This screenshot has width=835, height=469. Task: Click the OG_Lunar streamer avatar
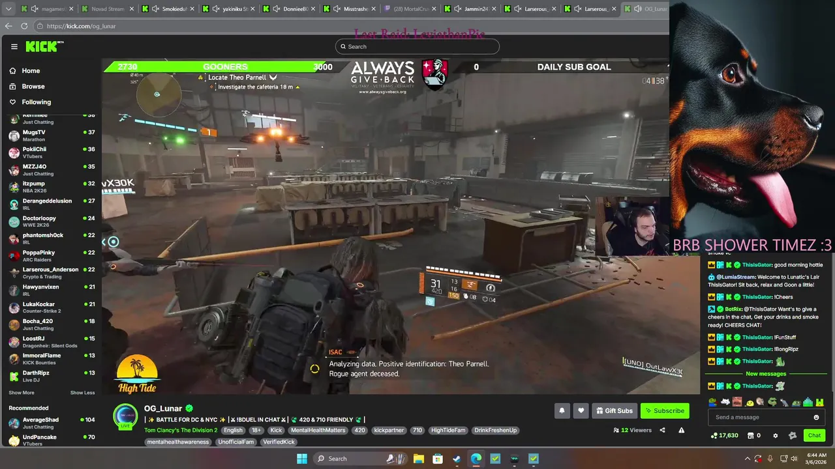click(125, 416)
